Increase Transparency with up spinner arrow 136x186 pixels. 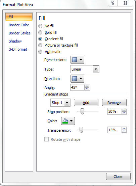124,129
